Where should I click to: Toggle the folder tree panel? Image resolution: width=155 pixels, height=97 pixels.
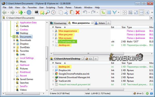(x=104, y=12)
